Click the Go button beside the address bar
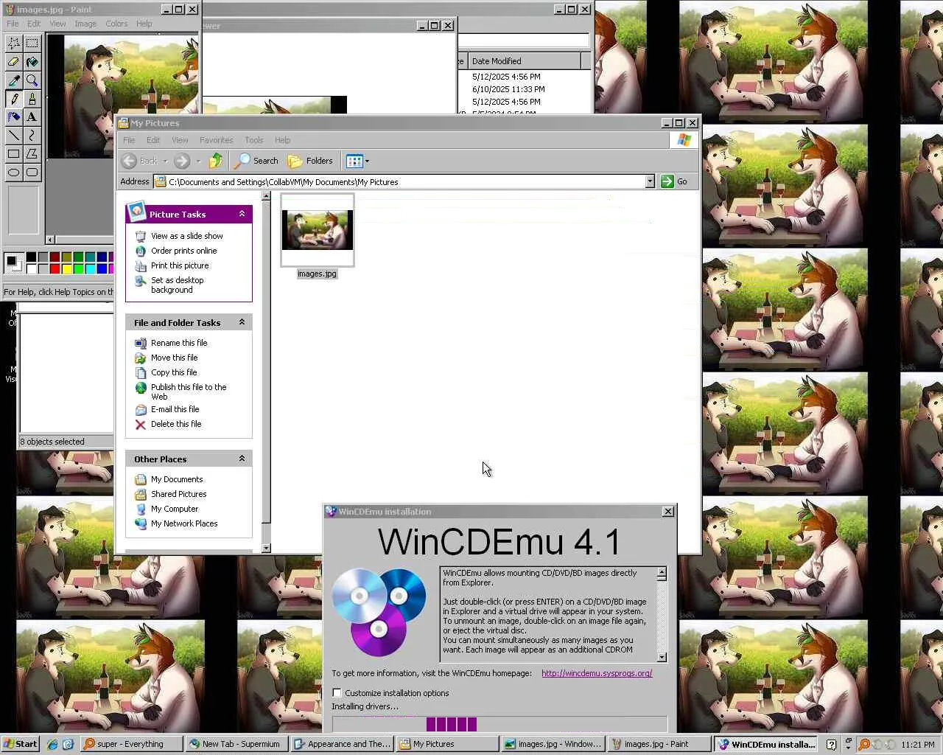 [x=675, y=181]
